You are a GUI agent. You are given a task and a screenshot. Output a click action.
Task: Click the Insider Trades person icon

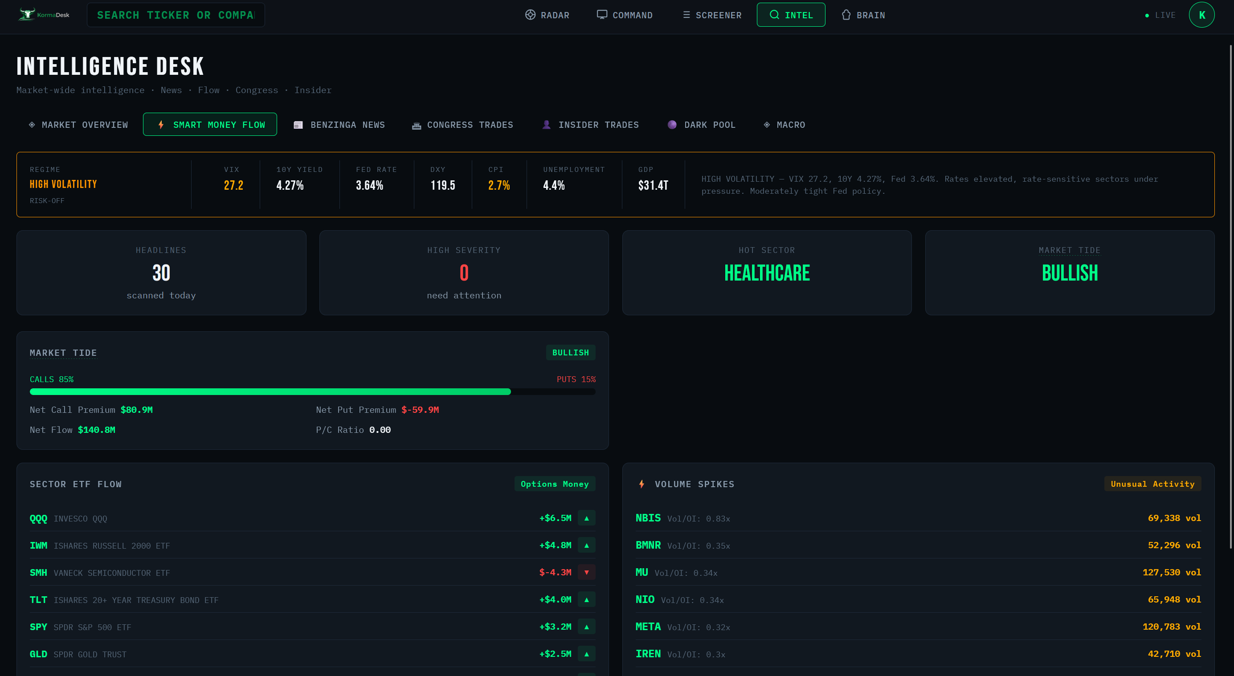coord(546,125)
